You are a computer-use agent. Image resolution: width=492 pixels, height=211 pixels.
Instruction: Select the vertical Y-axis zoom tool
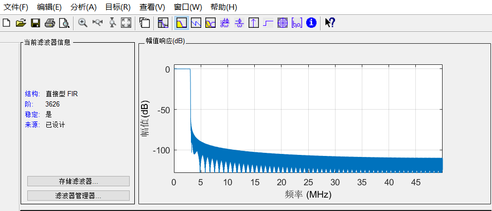tap(113, 23)
